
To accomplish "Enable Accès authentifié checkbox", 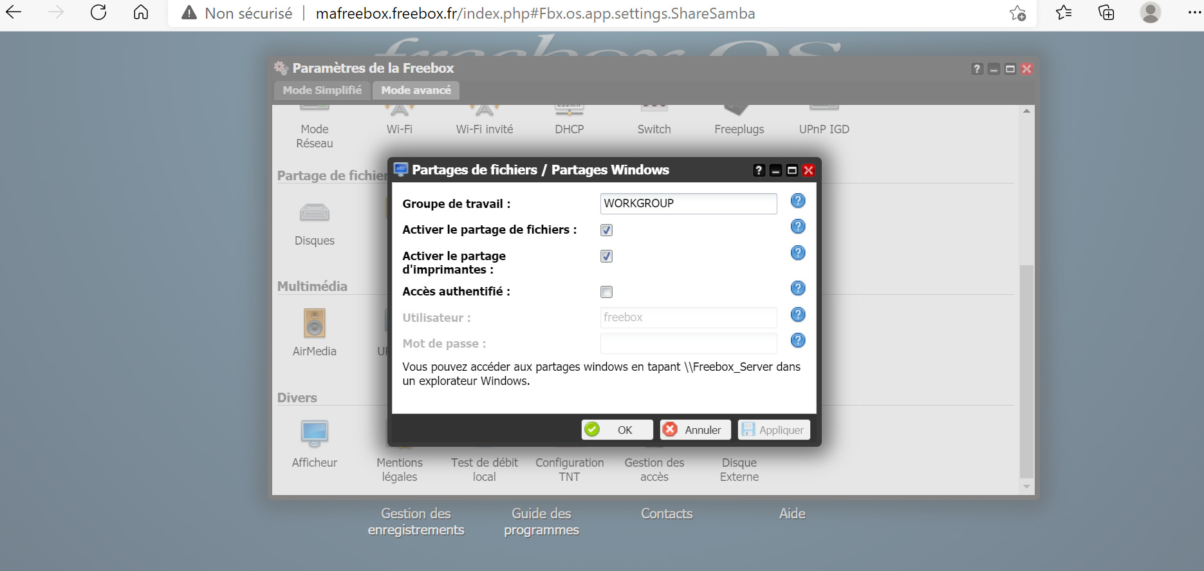I will tap(606, 292).
